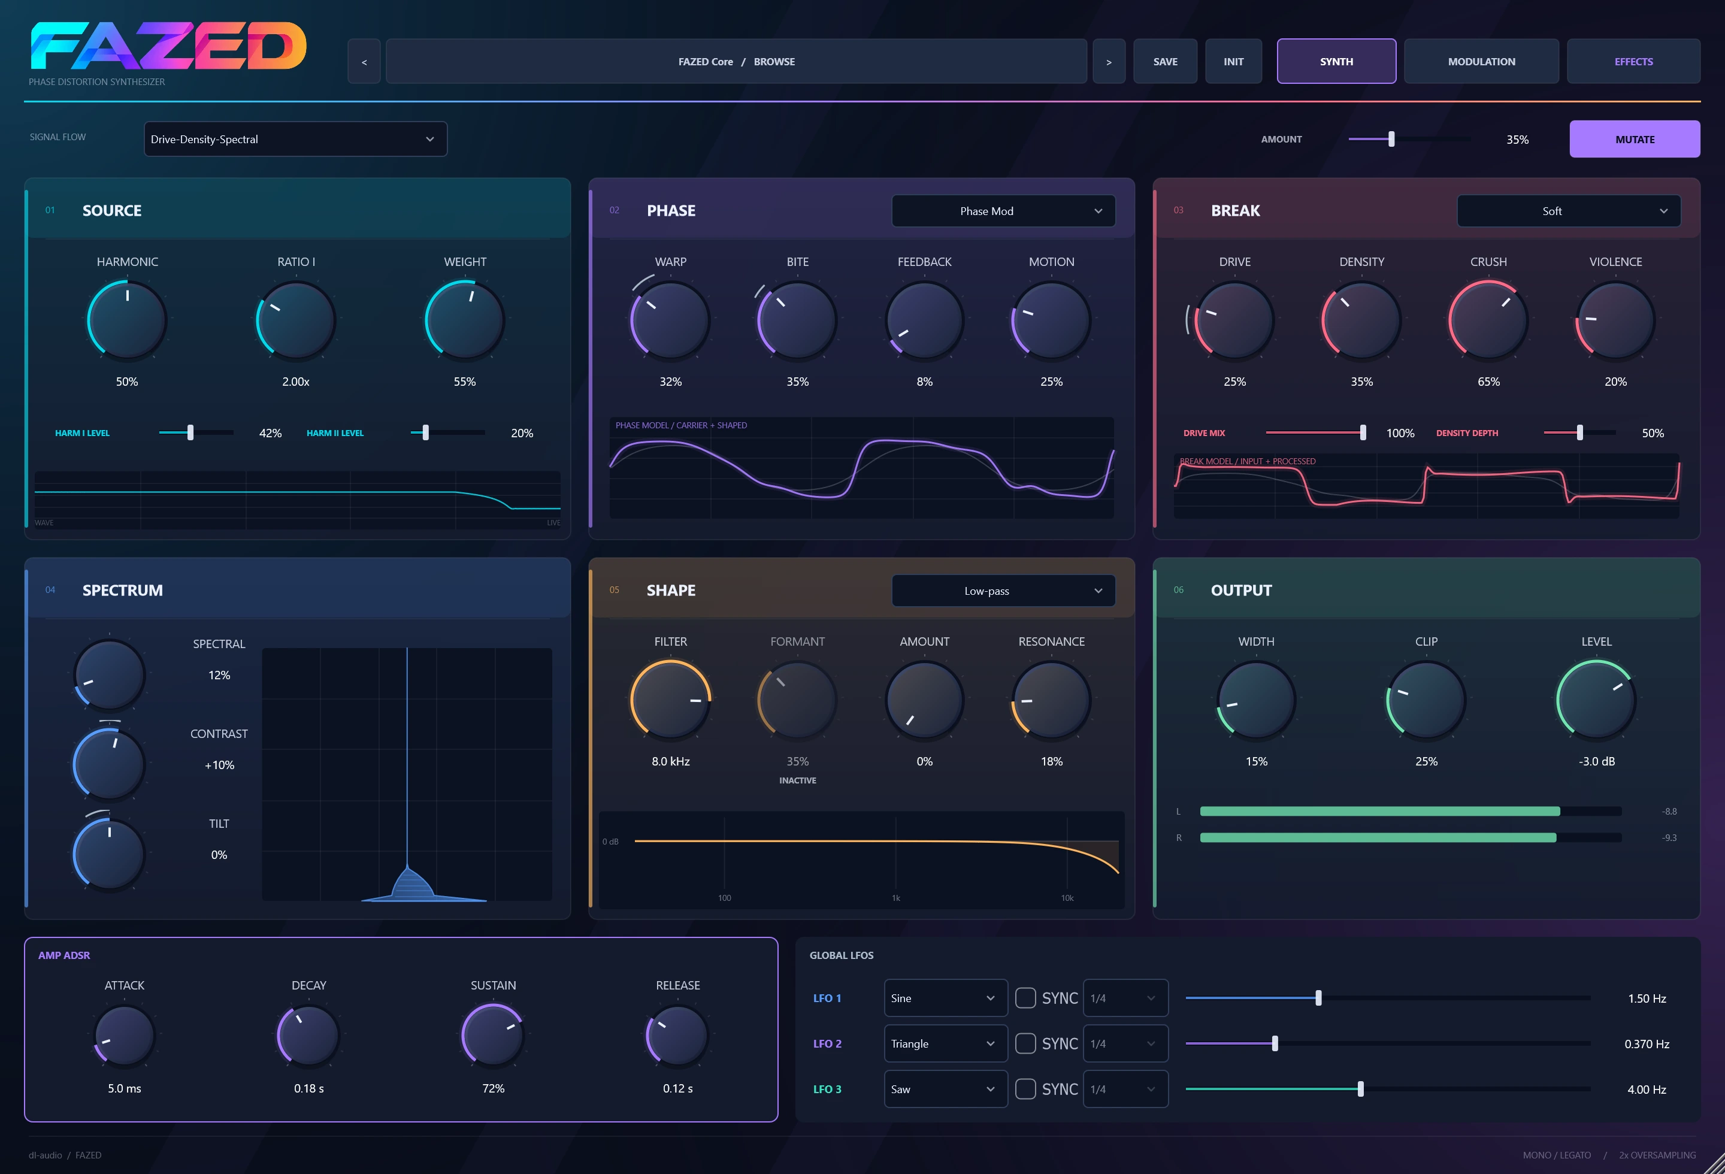Click the SPECTRAL knob in Spectrum panel
The width and height of the screenshot is (1725, 1174).
[109, 674]
